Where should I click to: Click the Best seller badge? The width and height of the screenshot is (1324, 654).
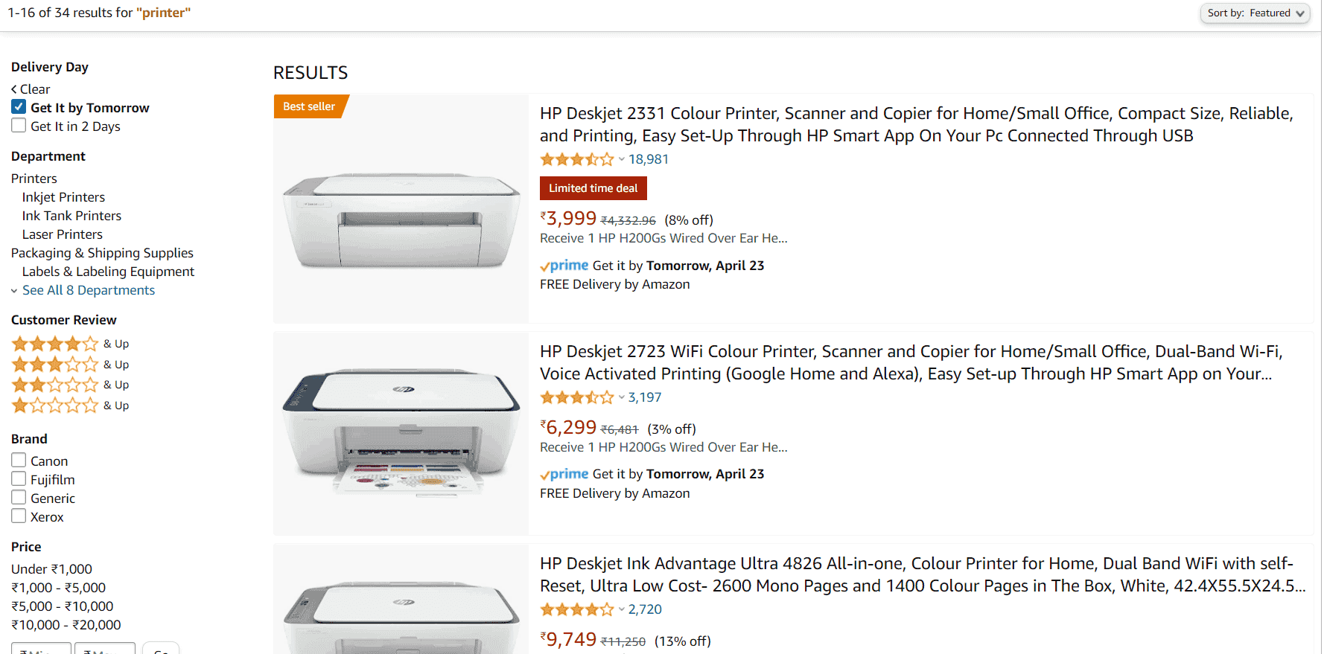309,106
